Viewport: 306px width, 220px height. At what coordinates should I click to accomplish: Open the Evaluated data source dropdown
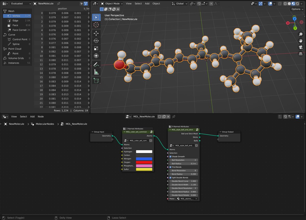coord(20,4)
